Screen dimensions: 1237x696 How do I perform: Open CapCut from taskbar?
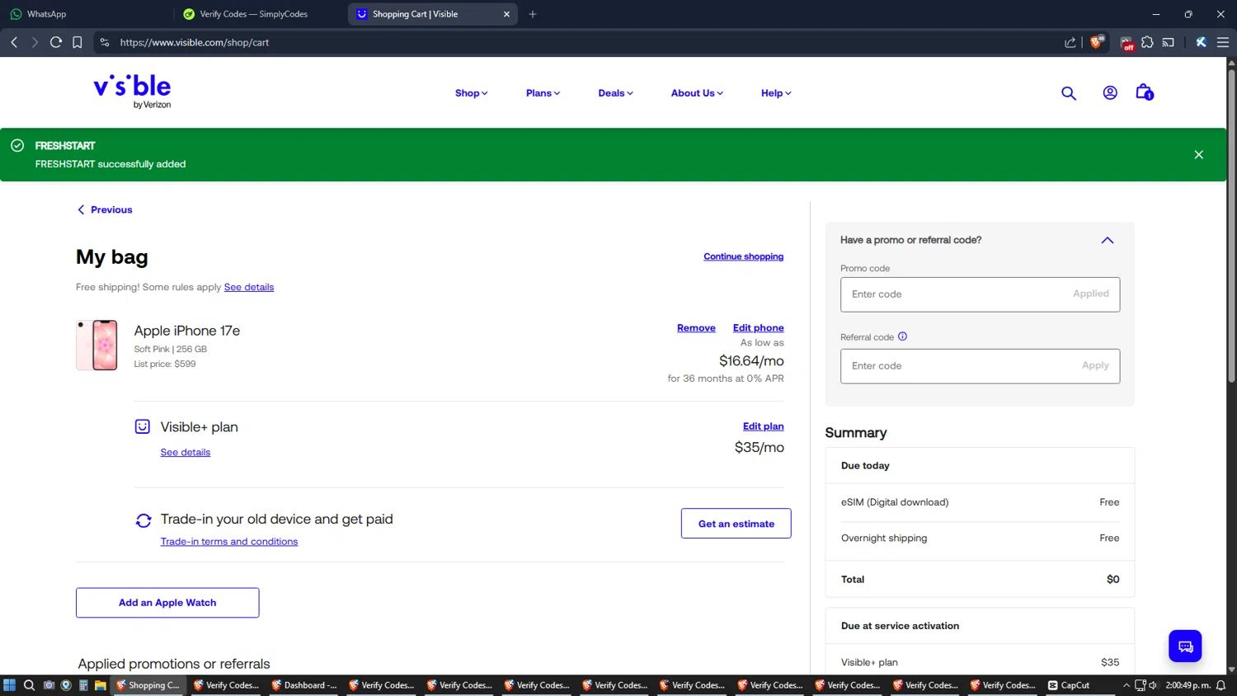(1070, 685)
